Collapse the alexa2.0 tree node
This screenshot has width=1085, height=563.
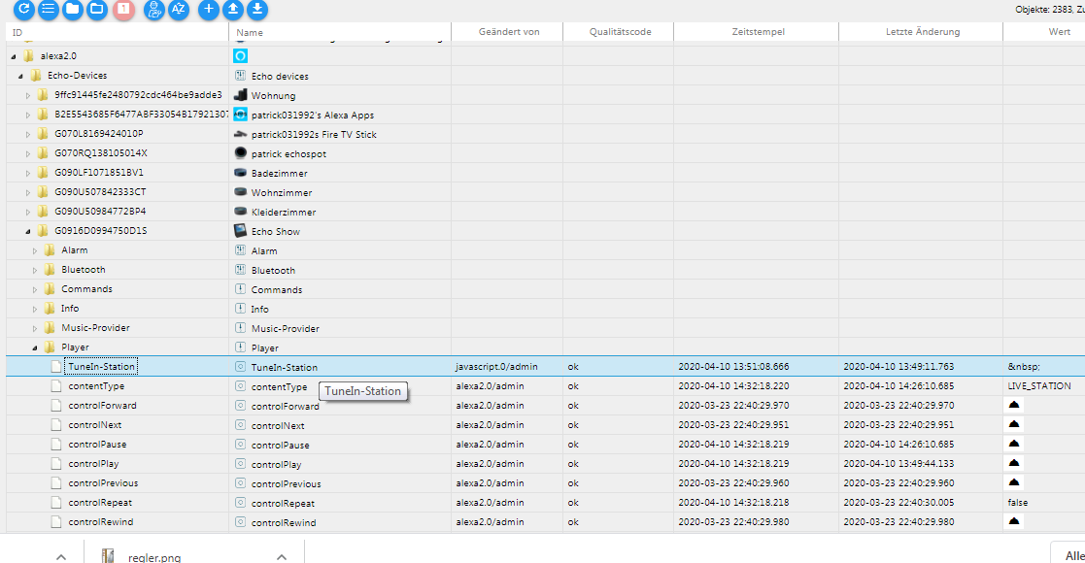14,56
